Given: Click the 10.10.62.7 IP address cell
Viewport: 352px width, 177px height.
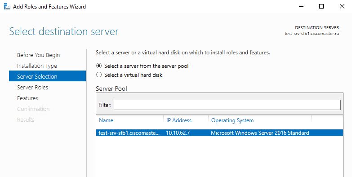Looking at the screenshot, I should tap(178, 133).
